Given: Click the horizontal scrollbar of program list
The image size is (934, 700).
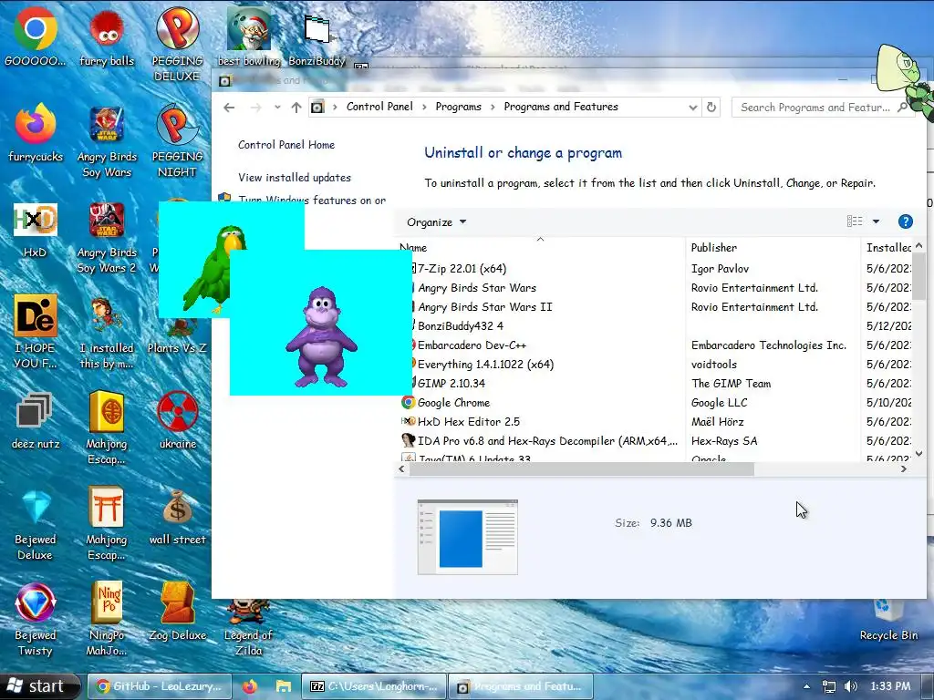Looking at the screenshot, I should point(581,469).
